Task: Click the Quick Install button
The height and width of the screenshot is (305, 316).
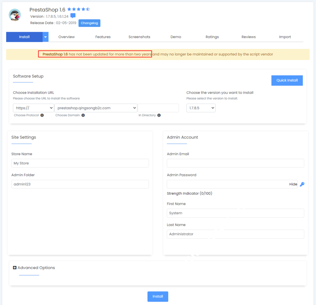Action: (x=287, y=80)
